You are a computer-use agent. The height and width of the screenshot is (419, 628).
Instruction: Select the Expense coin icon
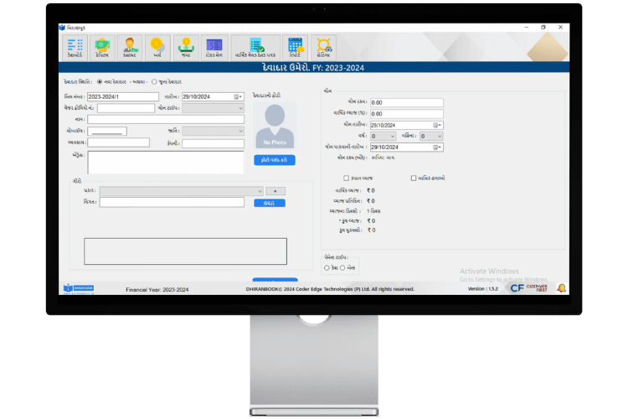(x=157, y=47)
